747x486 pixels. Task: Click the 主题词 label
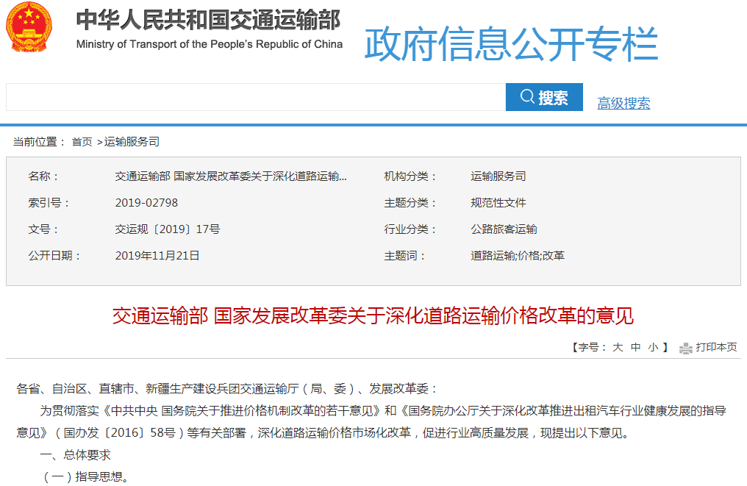point(404,256)
